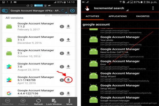Tap the address bar showing Google Account Manager APKs
The height and width of the screenshot is (106, 159).
click(38, 11)
